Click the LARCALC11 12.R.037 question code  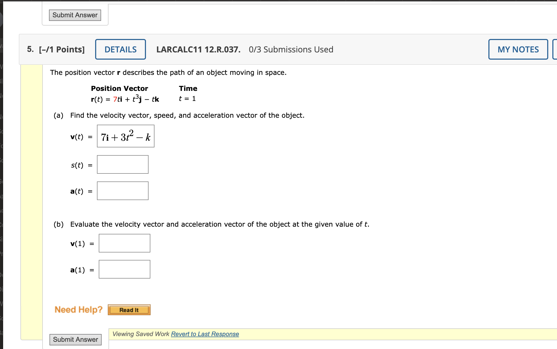click(x=198, y=50)
